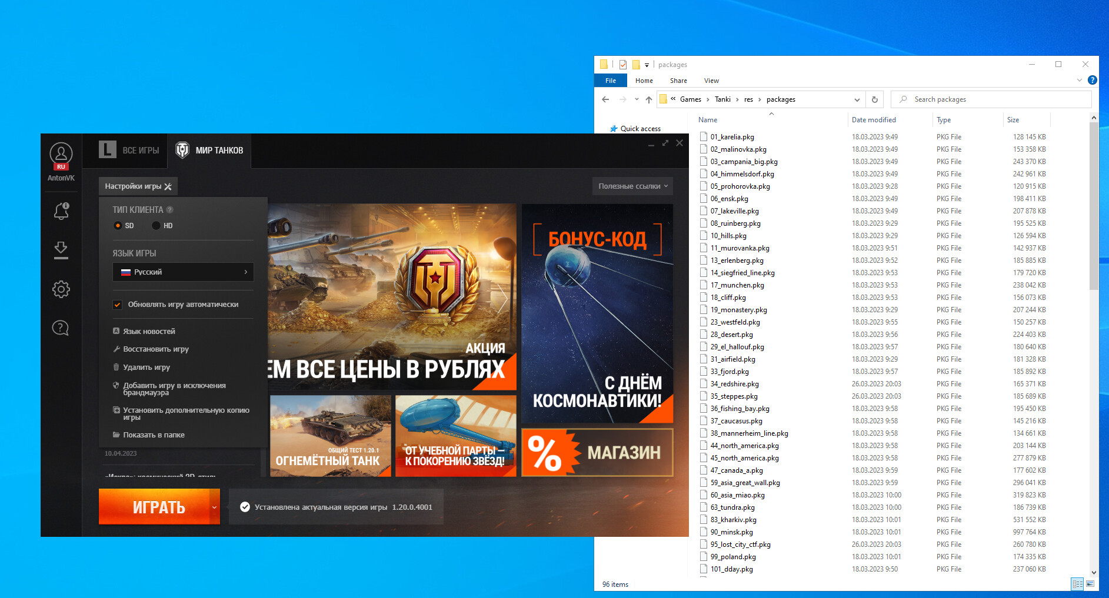Select SD client type radio button

(118, 226)
